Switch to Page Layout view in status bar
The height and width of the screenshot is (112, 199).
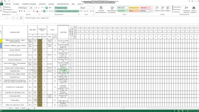(x=178, y=111)
